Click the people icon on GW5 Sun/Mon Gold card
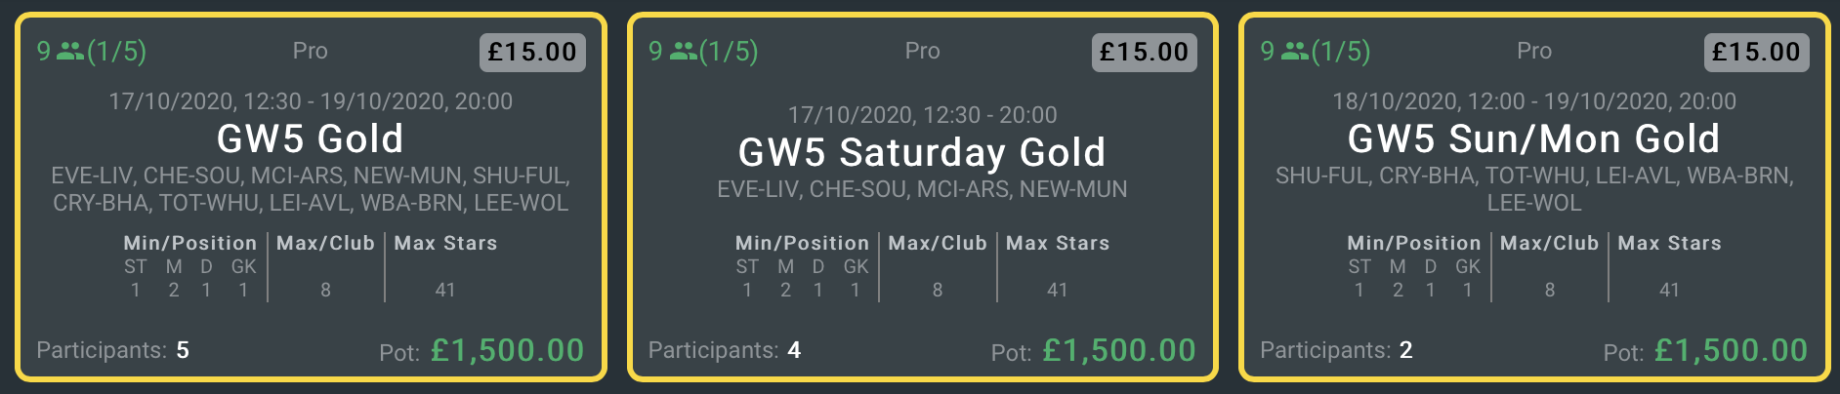1840x394 pixels. (x=1295, y=52)
